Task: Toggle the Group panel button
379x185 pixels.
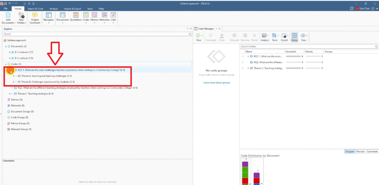Action: point(294,37)
